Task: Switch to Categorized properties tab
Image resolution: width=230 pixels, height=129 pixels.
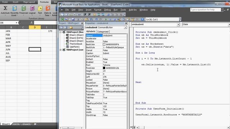Action: point(103,32)
